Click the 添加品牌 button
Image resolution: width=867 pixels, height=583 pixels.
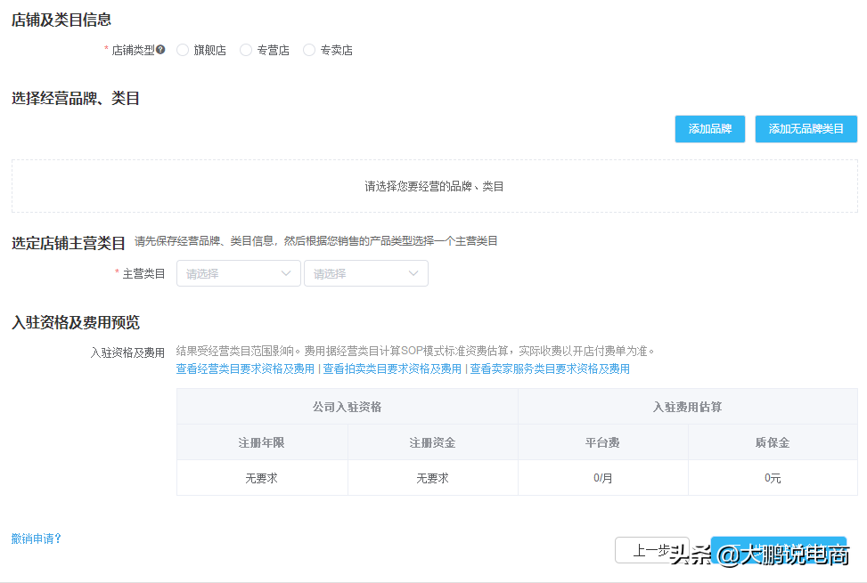tap(710, 129)
